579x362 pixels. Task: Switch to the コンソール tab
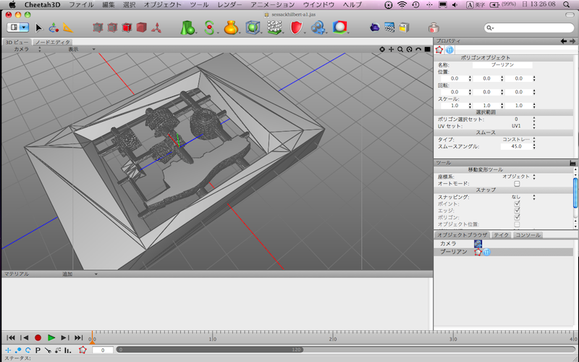[x=528, y=235]
